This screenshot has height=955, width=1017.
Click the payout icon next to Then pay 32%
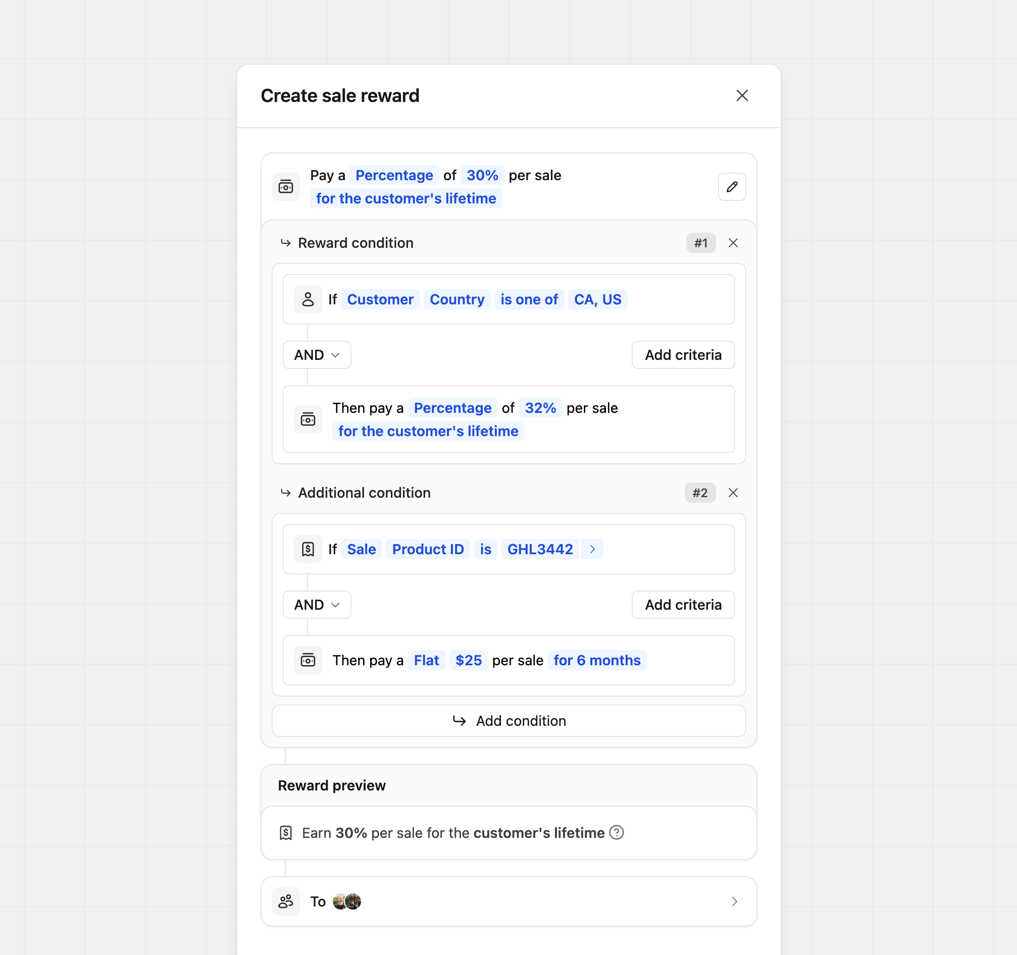(308, 419)
